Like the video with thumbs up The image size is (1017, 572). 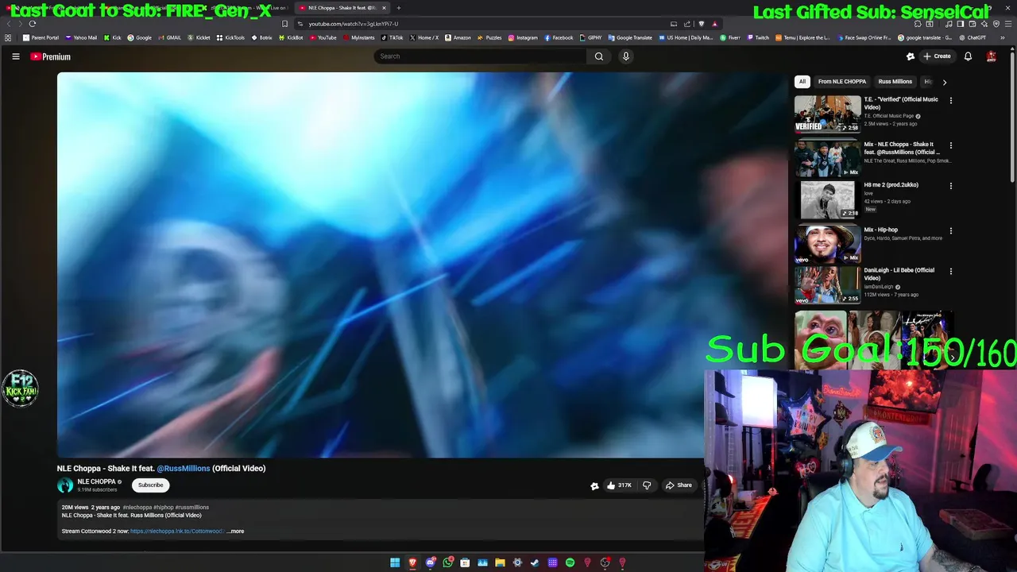point(619,485)
